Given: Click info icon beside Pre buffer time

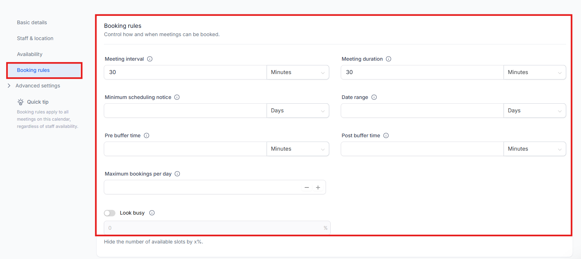Looking at the screenshot, I should pyautogui.click(x=147, y=135).
